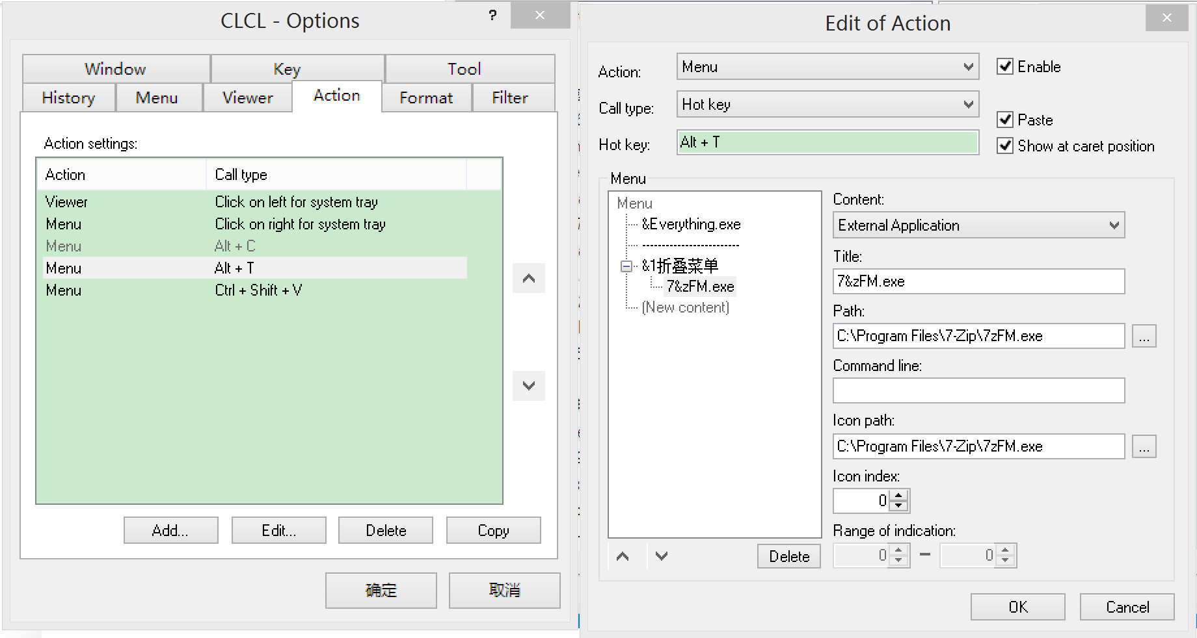Switch to the History tab
This screenshot has height=638, width=1197.
[68, 98]
